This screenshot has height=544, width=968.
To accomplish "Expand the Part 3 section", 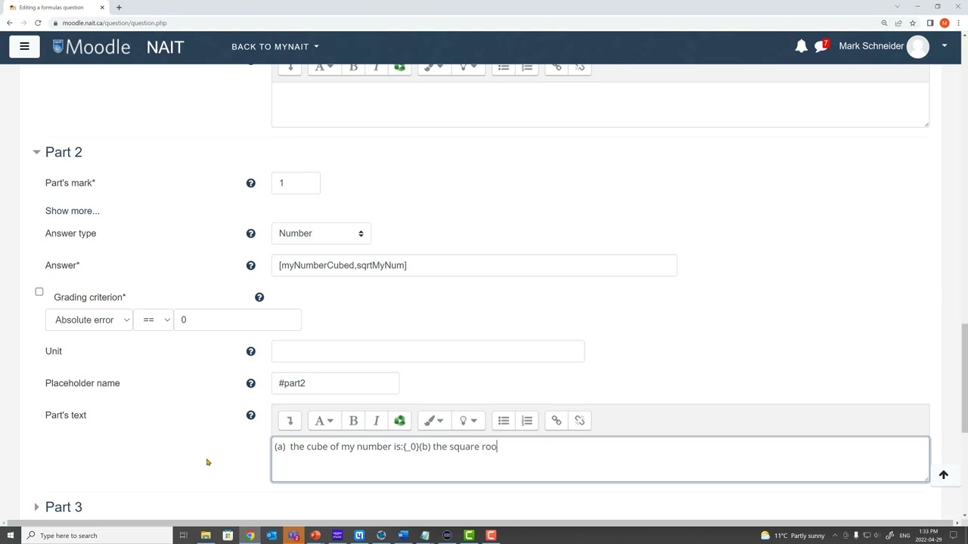I will tap(36, 507).
